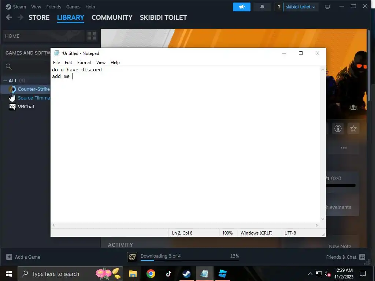Viewport: 375px width, 281px height.
Task: Open the blue app taskbar icon
Action: pos(222,274)
